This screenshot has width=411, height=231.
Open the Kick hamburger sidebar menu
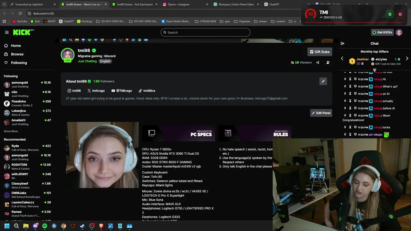[7, 32]
